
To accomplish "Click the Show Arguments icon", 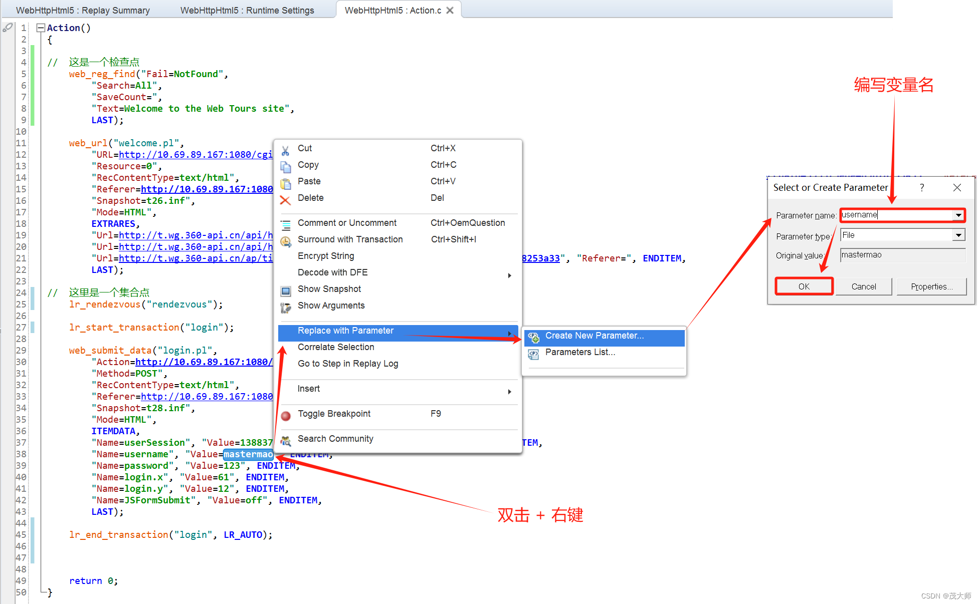I will pos(286,306).
